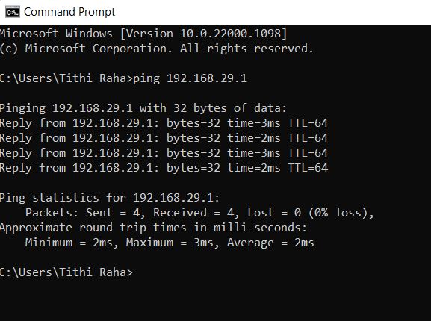Image resolution: width=431 pixels, height=321 pixels.
Task: Click the Average = 2ms value
Action: (270, 243)
